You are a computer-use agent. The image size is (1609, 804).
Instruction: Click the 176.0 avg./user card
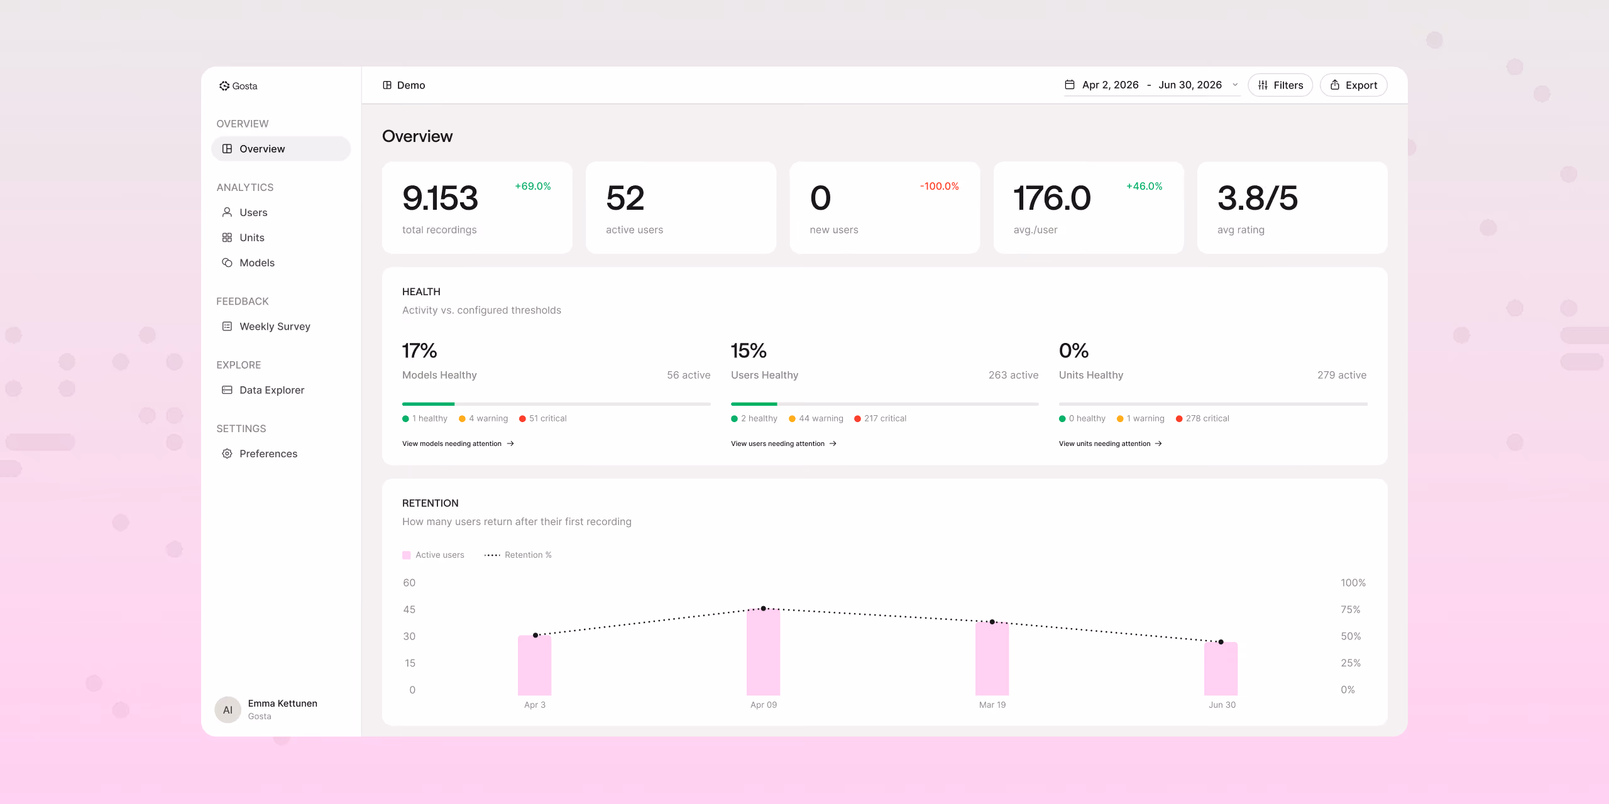click(1088, 208)
